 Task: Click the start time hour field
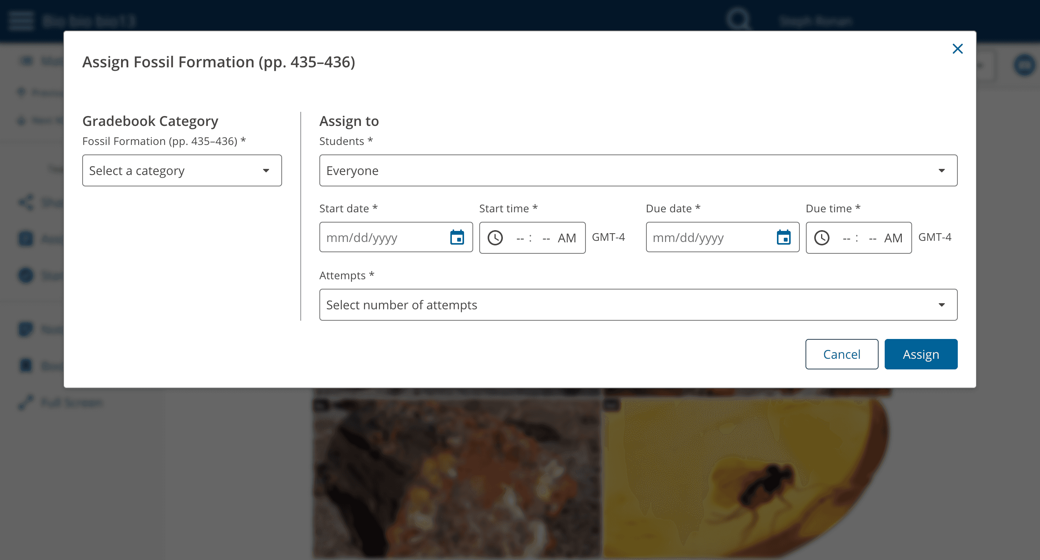(520, 238)
